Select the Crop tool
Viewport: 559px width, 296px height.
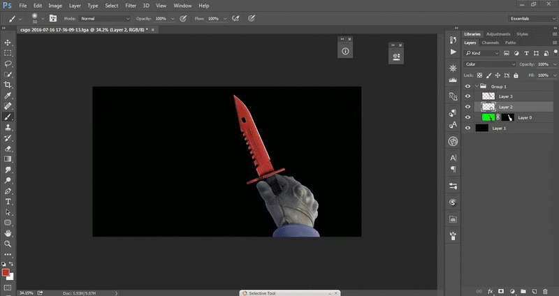[x=8, y=84]
